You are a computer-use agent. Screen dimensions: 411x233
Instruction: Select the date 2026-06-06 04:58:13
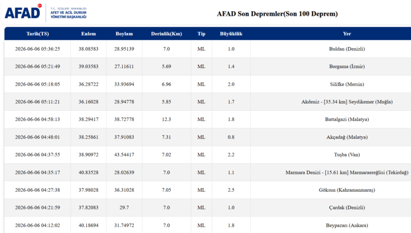[x=38, y=119]
